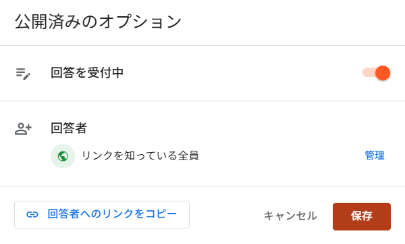Click the 回答者 section heading
The width and height of the screenshot is (405, 244).
69,128
